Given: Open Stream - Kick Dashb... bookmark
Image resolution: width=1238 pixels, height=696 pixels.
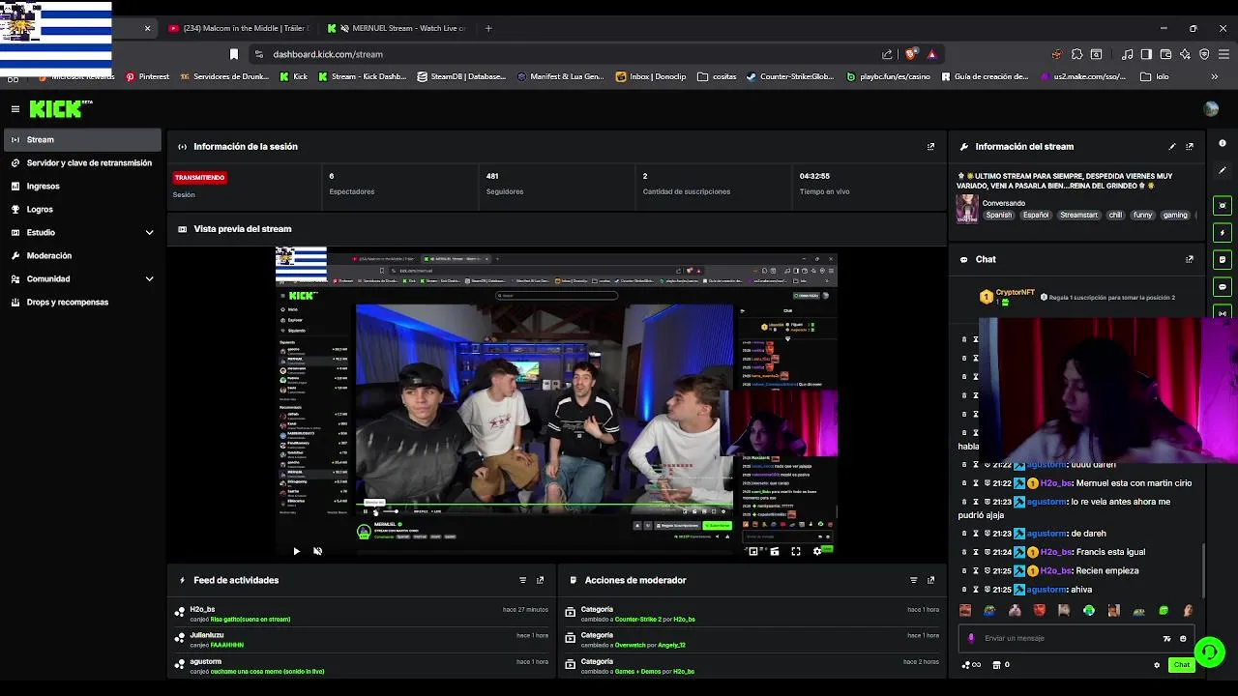Looking at the screenshot, I should 362,76.
